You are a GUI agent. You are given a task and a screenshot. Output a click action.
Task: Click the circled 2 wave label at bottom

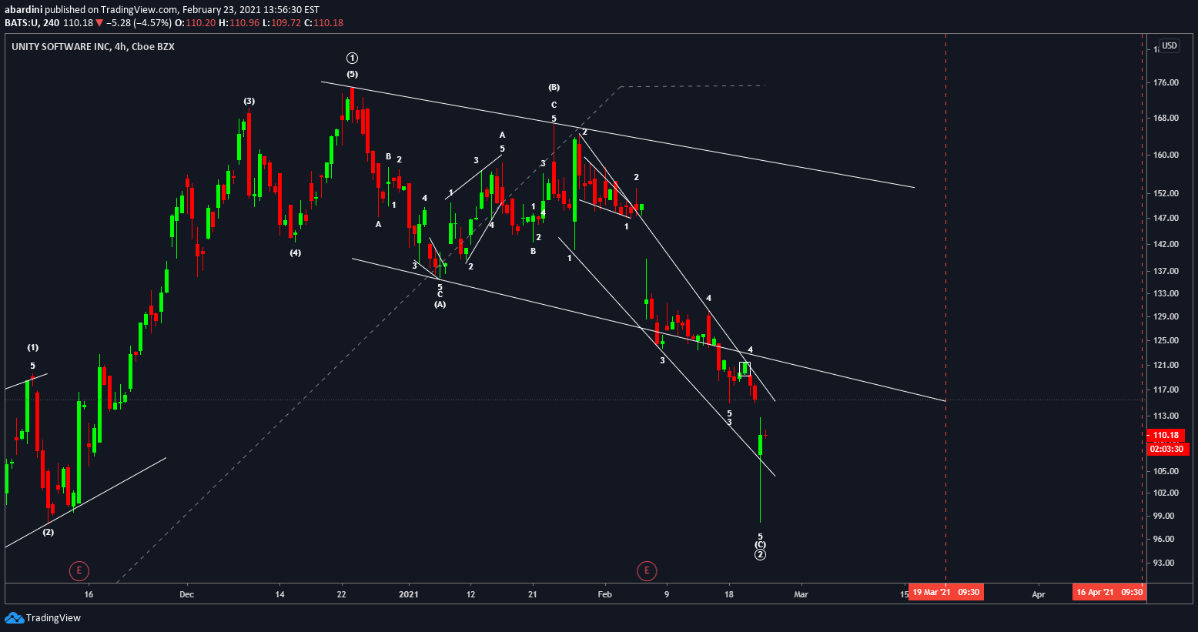[760, 554]
